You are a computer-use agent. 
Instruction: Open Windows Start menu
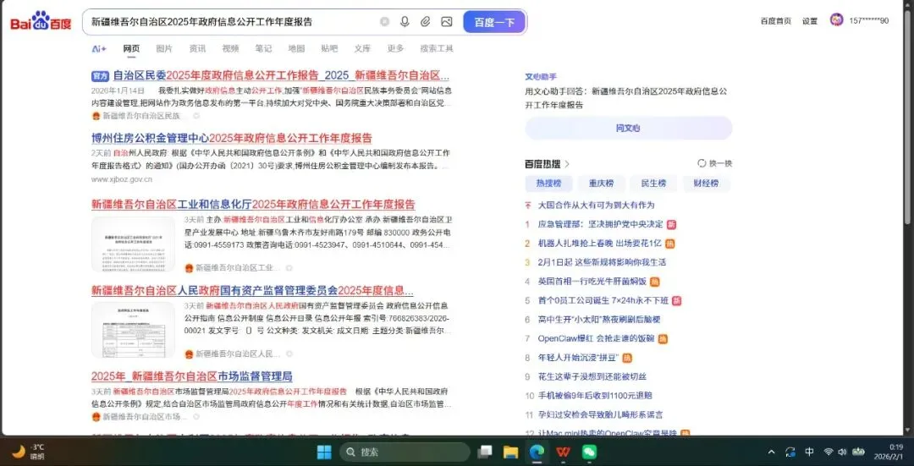click(x=324, y=452)
